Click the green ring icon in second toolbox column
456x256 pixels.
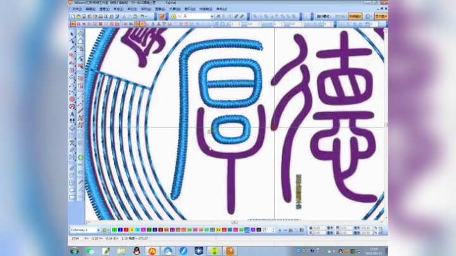[80, 157]
